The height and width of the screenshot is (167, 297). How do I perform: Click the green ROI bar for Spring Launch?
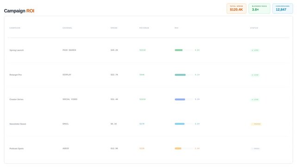click(178, 50)
